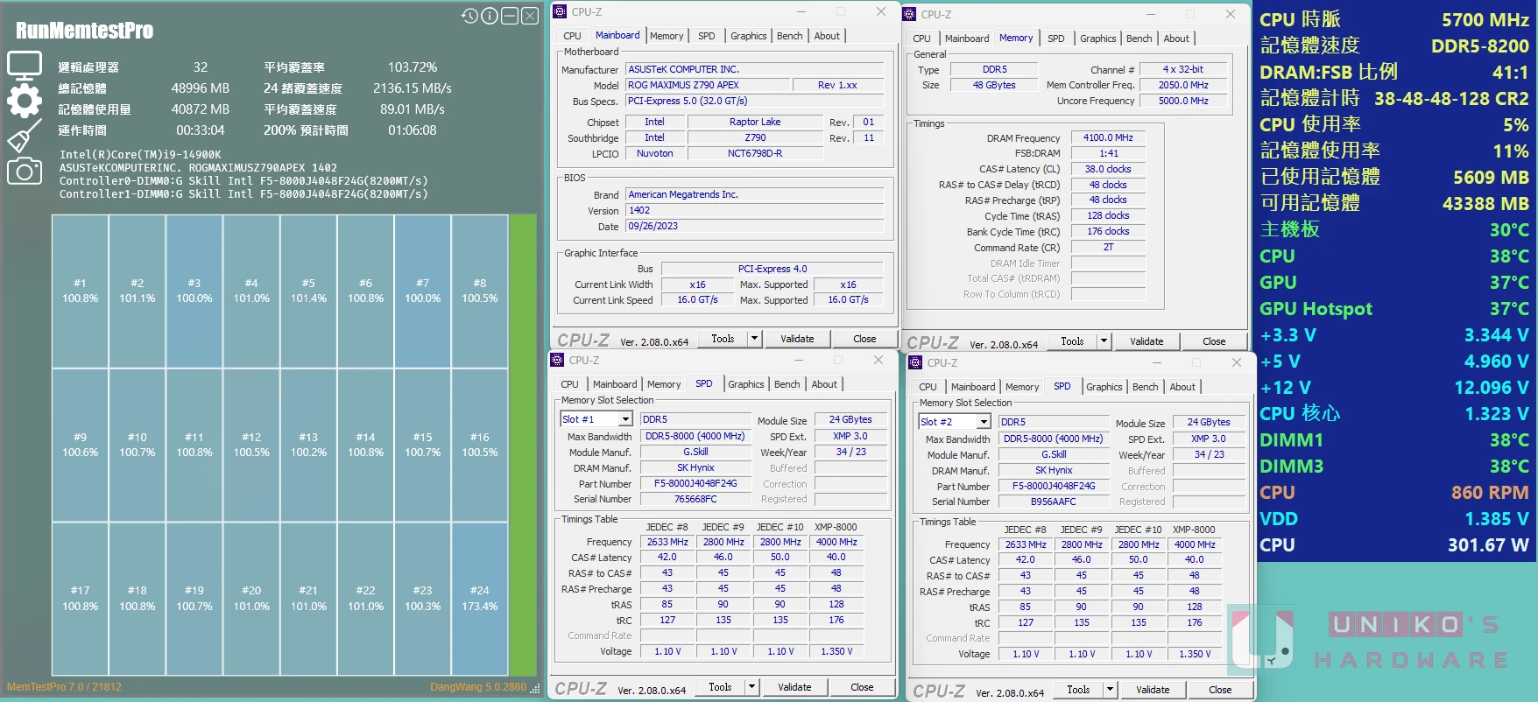Open Bench tab in Mainboard CPU-Z window
The image size is (1538, 702).
789,36
